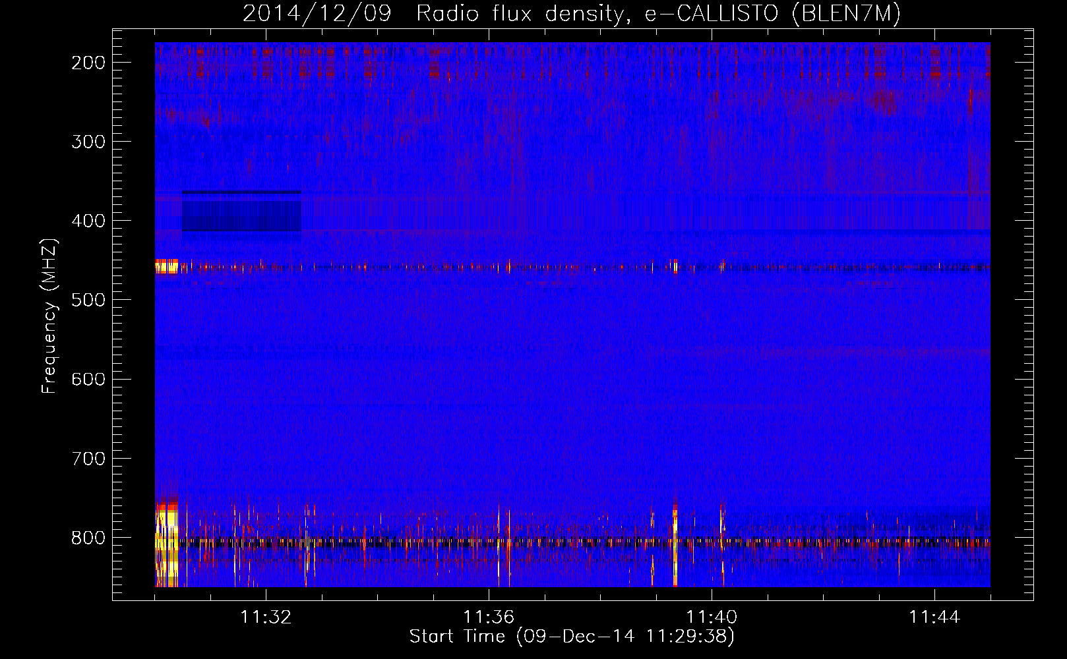Click the dark rectangular patch near 400 MHz

[x=241, y=212]
